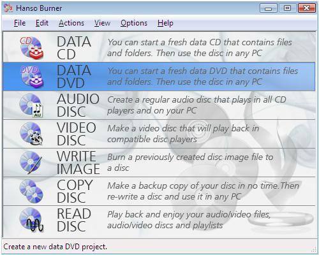
Task: Pick the COPY DISC label
Action: tap(75, 191)
